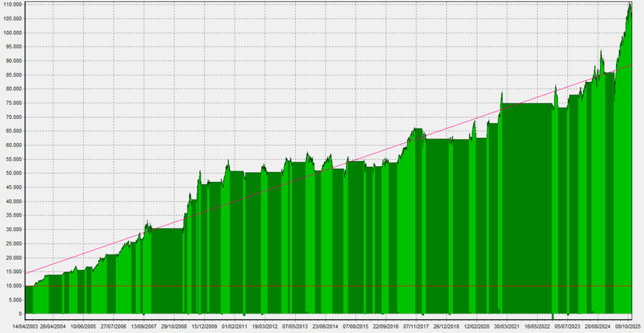Click the red horizontal baseline at 10.000
This screenshot has height=333, width=644.
click(314, 286)
